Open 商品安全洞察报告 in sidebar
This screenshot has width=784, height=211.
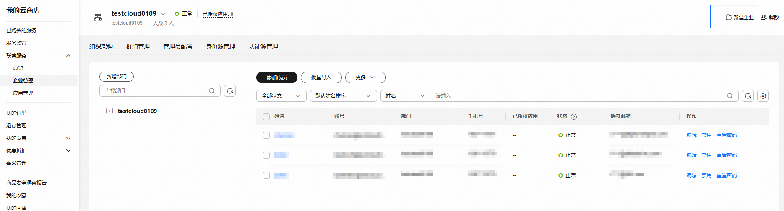pyautogui.click(x=26, y=183)
